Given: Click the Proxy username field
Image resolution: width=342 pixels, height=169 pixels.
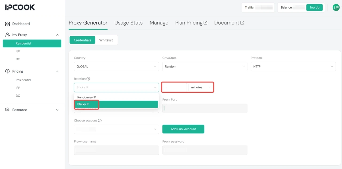Looking at the screenshot, I should coord(116,150).
